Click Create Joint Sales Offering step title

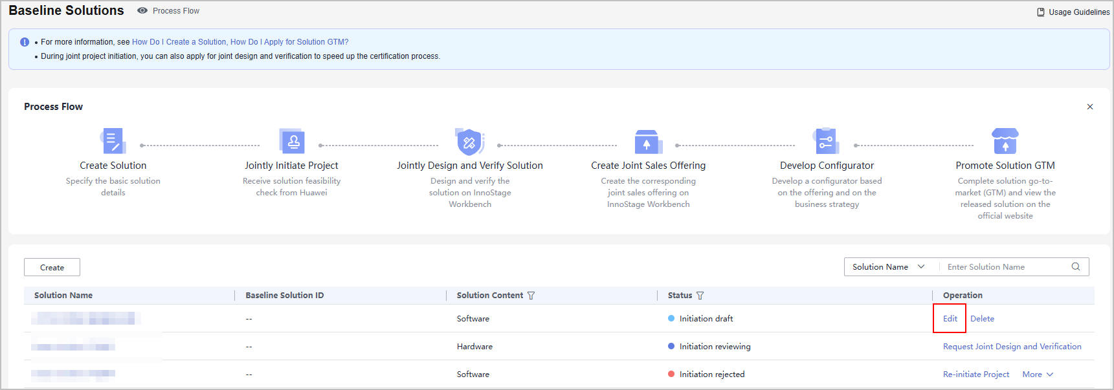tap(648, 166)
